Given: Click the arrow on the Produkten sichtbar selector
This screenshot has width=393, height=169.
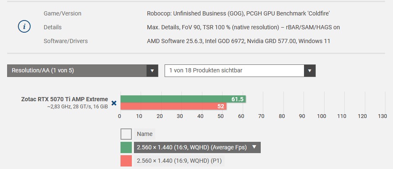Looking at the screenshot, I should (x=310, y=71).
